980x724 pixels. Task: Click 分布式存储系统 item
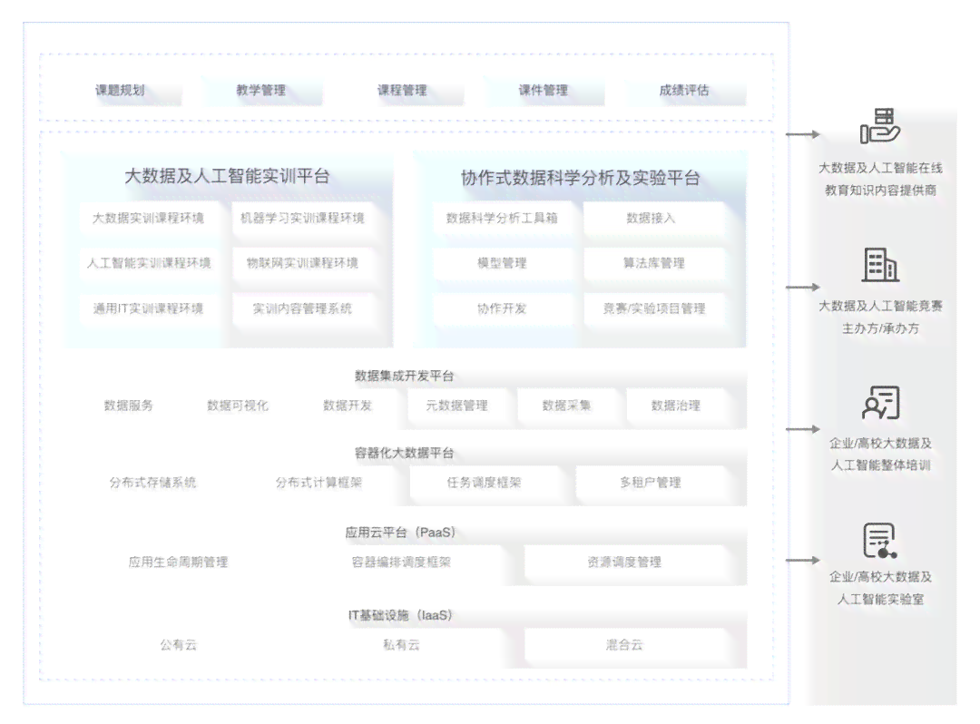coord(152,483)
